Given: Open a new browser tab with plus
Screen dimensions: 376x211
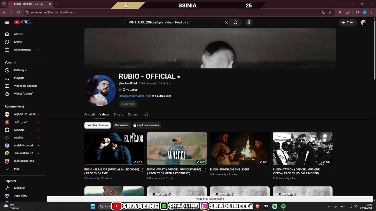Looking at the screenshot, I should click(x=57, y=4).
